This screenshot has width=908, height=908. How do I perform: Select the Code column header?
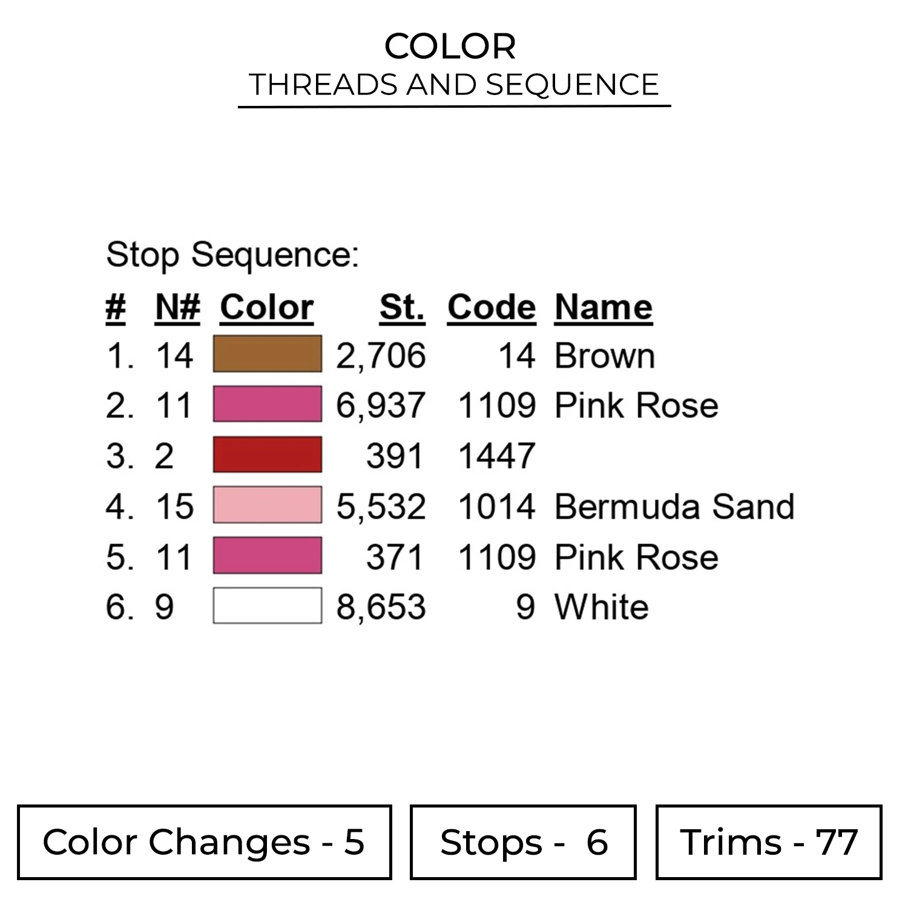click(x=491, y=308)
